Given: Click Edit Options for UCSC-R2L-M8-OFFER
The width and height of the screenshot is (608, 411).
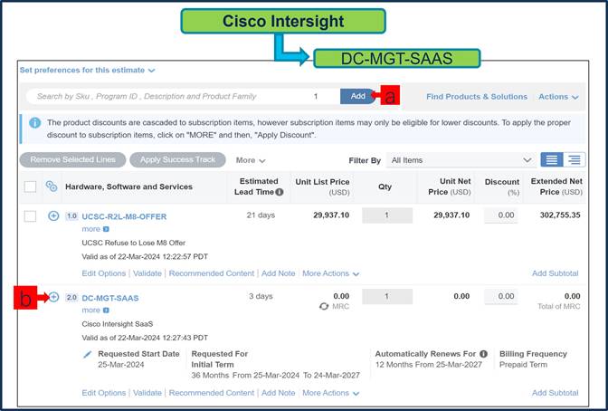Looking at the screenshot, I should [103, 273].
